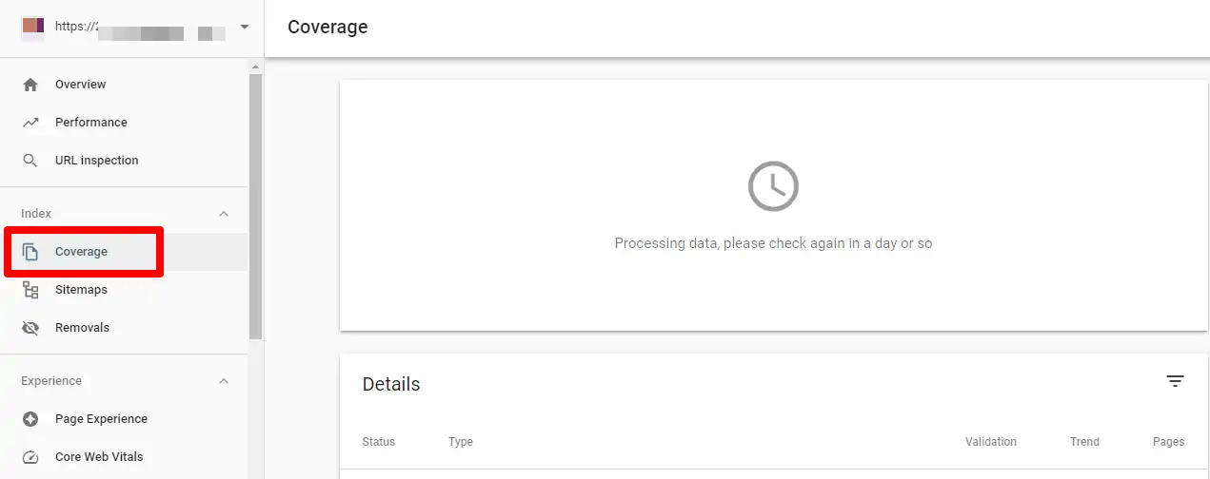This screenshot has height=479, width=1210.
Task: Open the Sitemaps menu item
Action: [81, 290]
